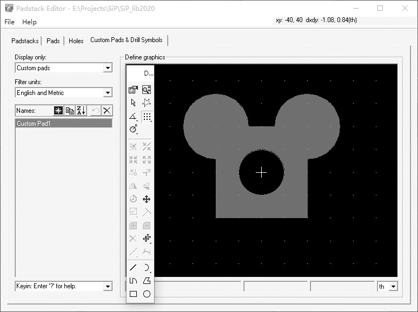Click the grayed curved fillet icon

click(x=147, y=252)
